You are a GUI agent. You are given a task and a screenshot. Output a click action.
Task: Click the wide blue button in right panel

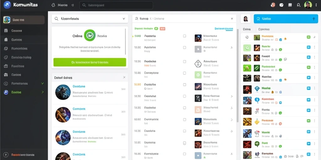pyautogui.click(x=286, y=19)
